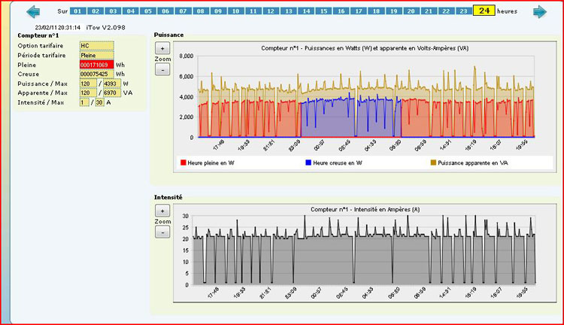Zoom out on the Puissance chart
Screen dimensions: 564x325
163,69
